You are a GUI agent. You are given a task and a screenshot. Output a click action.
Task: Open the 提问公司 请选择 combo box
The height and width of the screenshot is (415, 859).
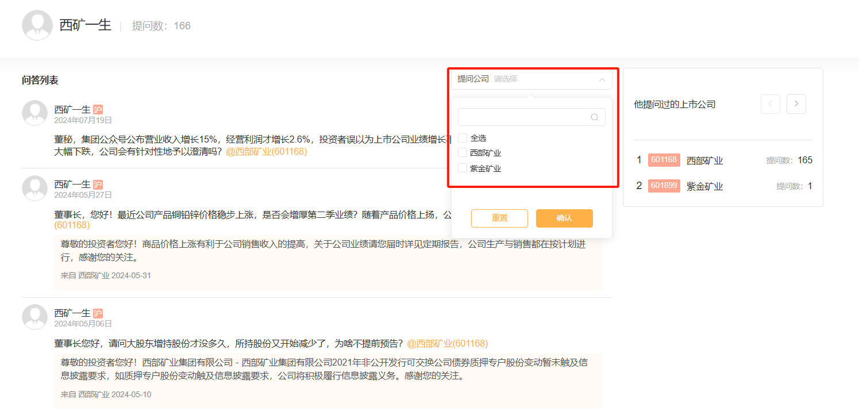(531, 79)
